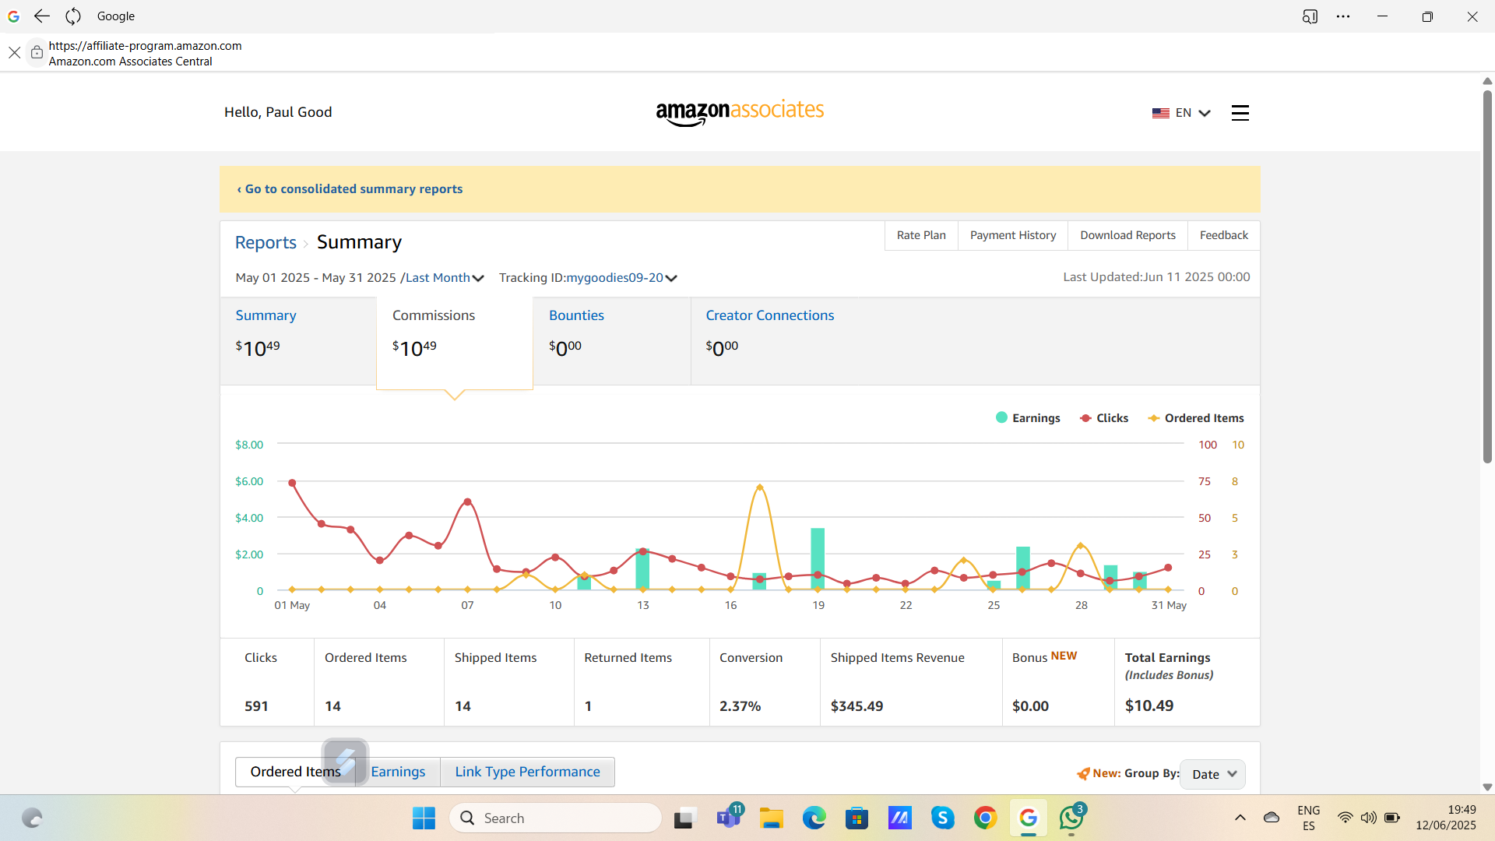Screen dimensions: 1495x841
Task: Select the Commissions tab
Action: [455, 343]
